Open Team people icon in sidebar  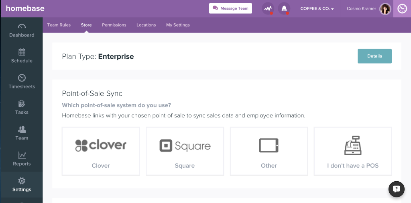coord(22,129)
